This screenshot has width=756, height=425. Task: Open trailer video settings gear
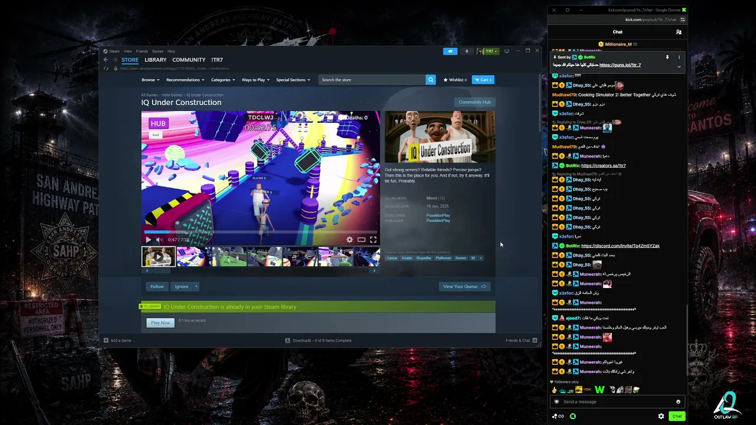350,240
